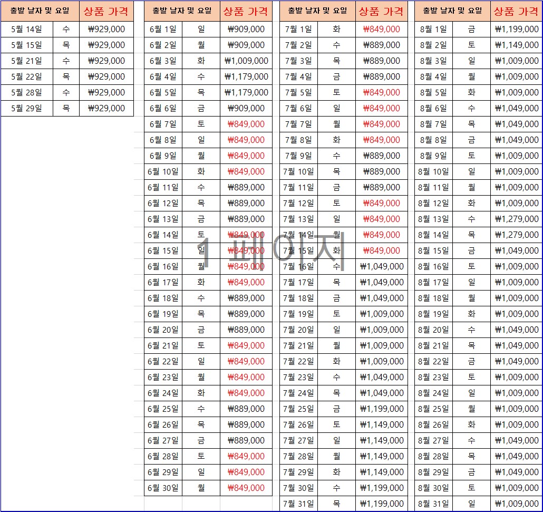This screenshot has width=543, height=512.
Task: Click 상품 가격 header above May prices
Action: tap(106, 12)
